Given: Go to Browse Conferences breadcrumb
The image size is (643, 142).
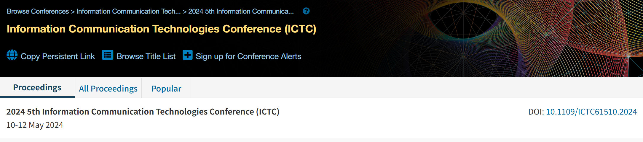Looking at the screenshot, I should pyautogui.click(x=38, y=11).
